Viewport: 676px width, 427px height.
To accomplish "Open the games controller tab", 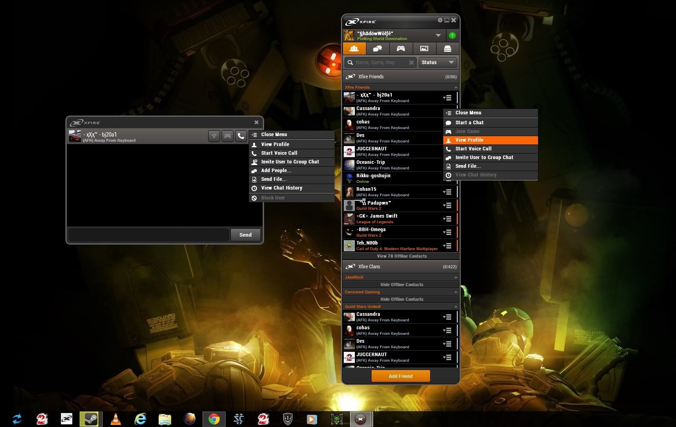I will point(401,49).
